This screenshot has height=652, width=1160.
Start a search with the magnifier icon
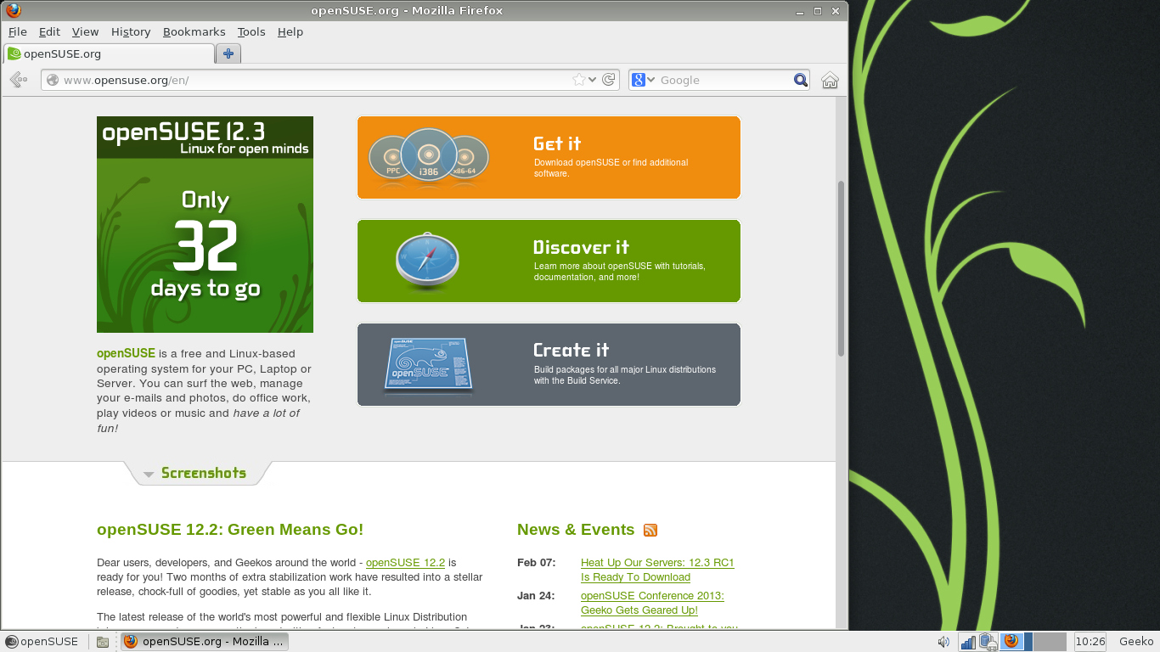click(x=799, y=79)
